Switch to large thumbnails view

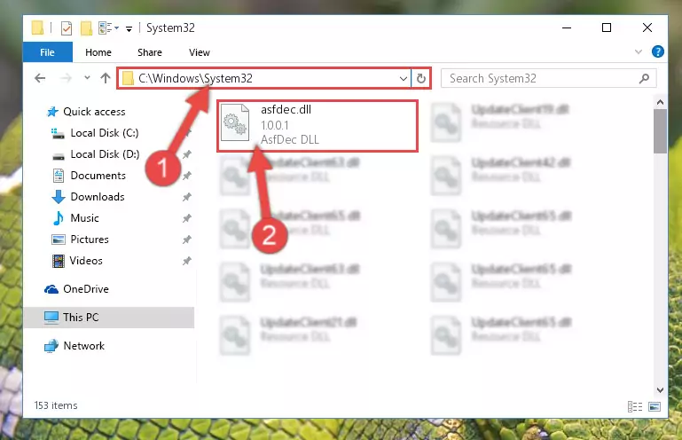[655, 406]
